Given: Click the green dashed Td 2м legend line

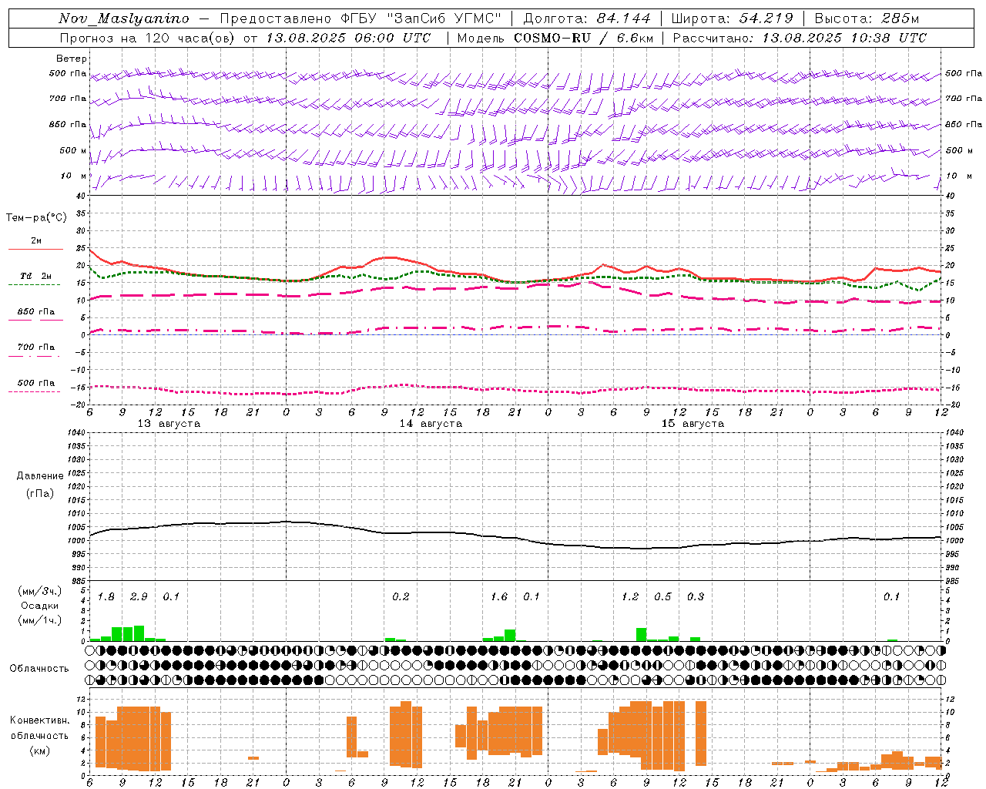Looking at the screenshot, I should pyautogui.click(x=34, y=285).
